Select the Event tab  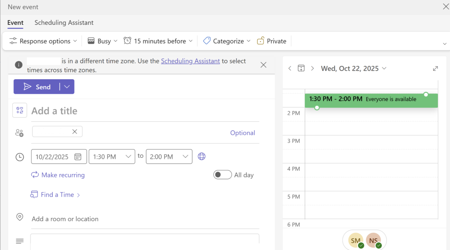pos(15,23)
